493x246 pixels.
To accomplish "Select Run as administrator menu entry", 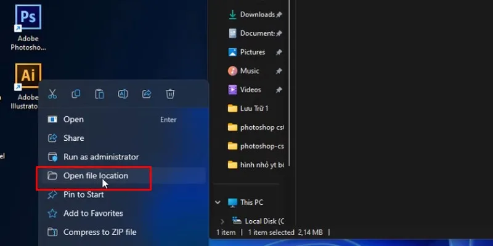I will click(101, 157).
